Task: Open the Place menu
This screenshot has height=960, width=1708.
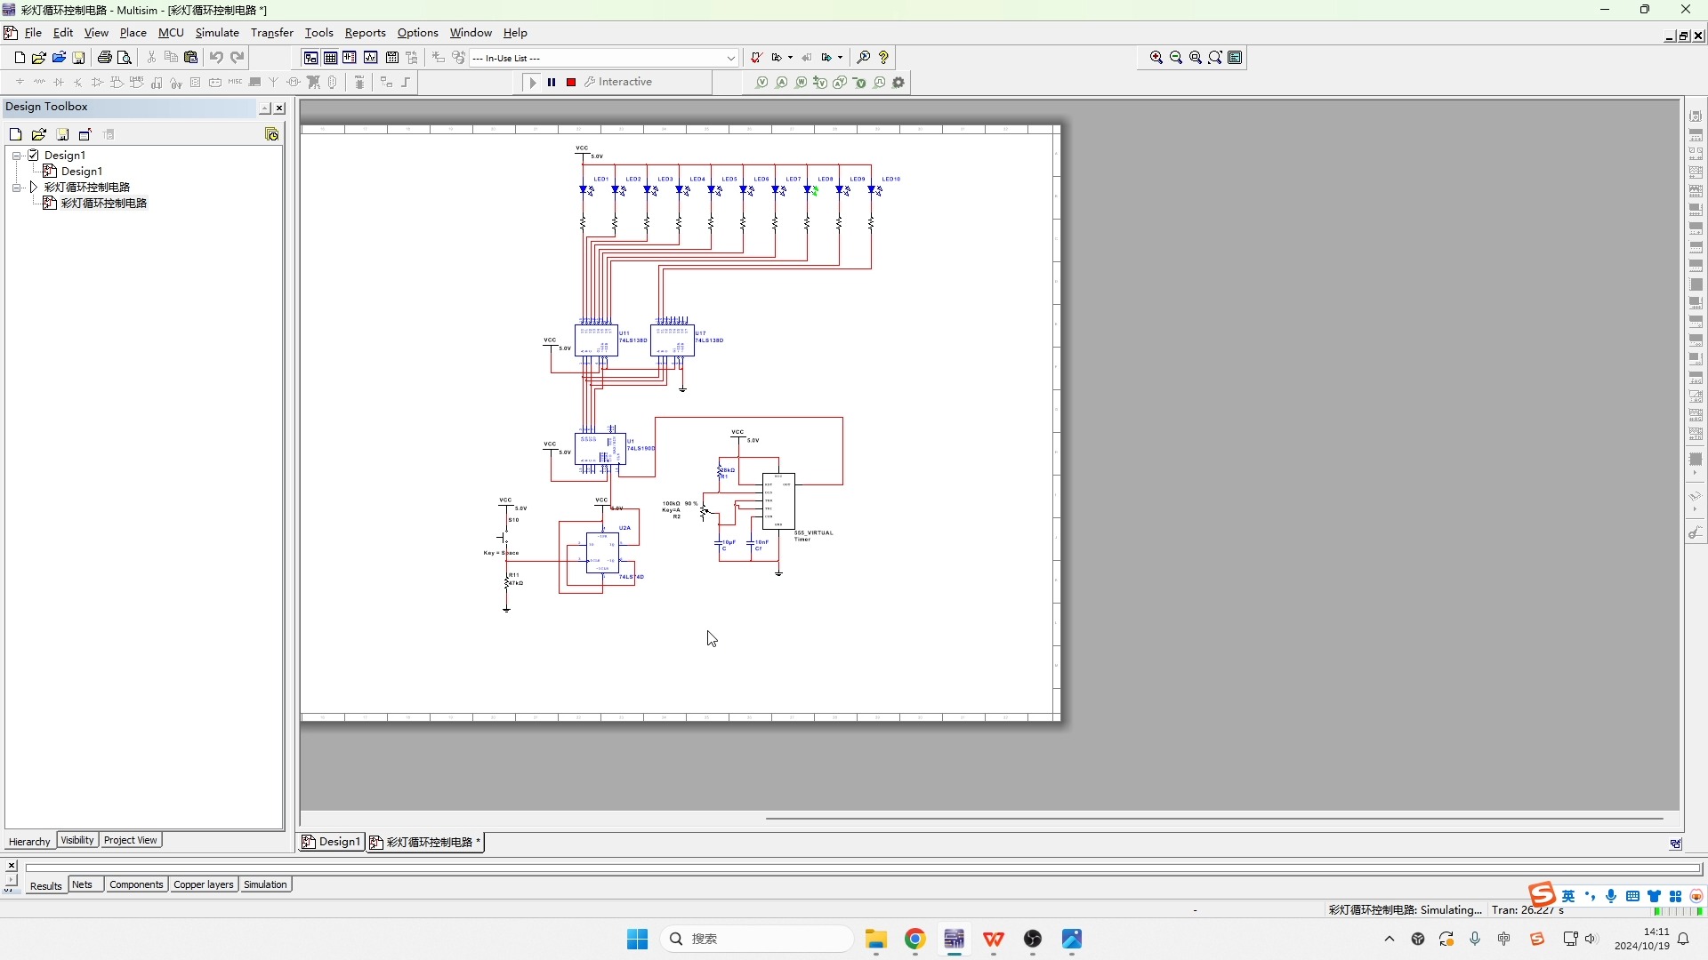Action: click(x=133, y=33)
